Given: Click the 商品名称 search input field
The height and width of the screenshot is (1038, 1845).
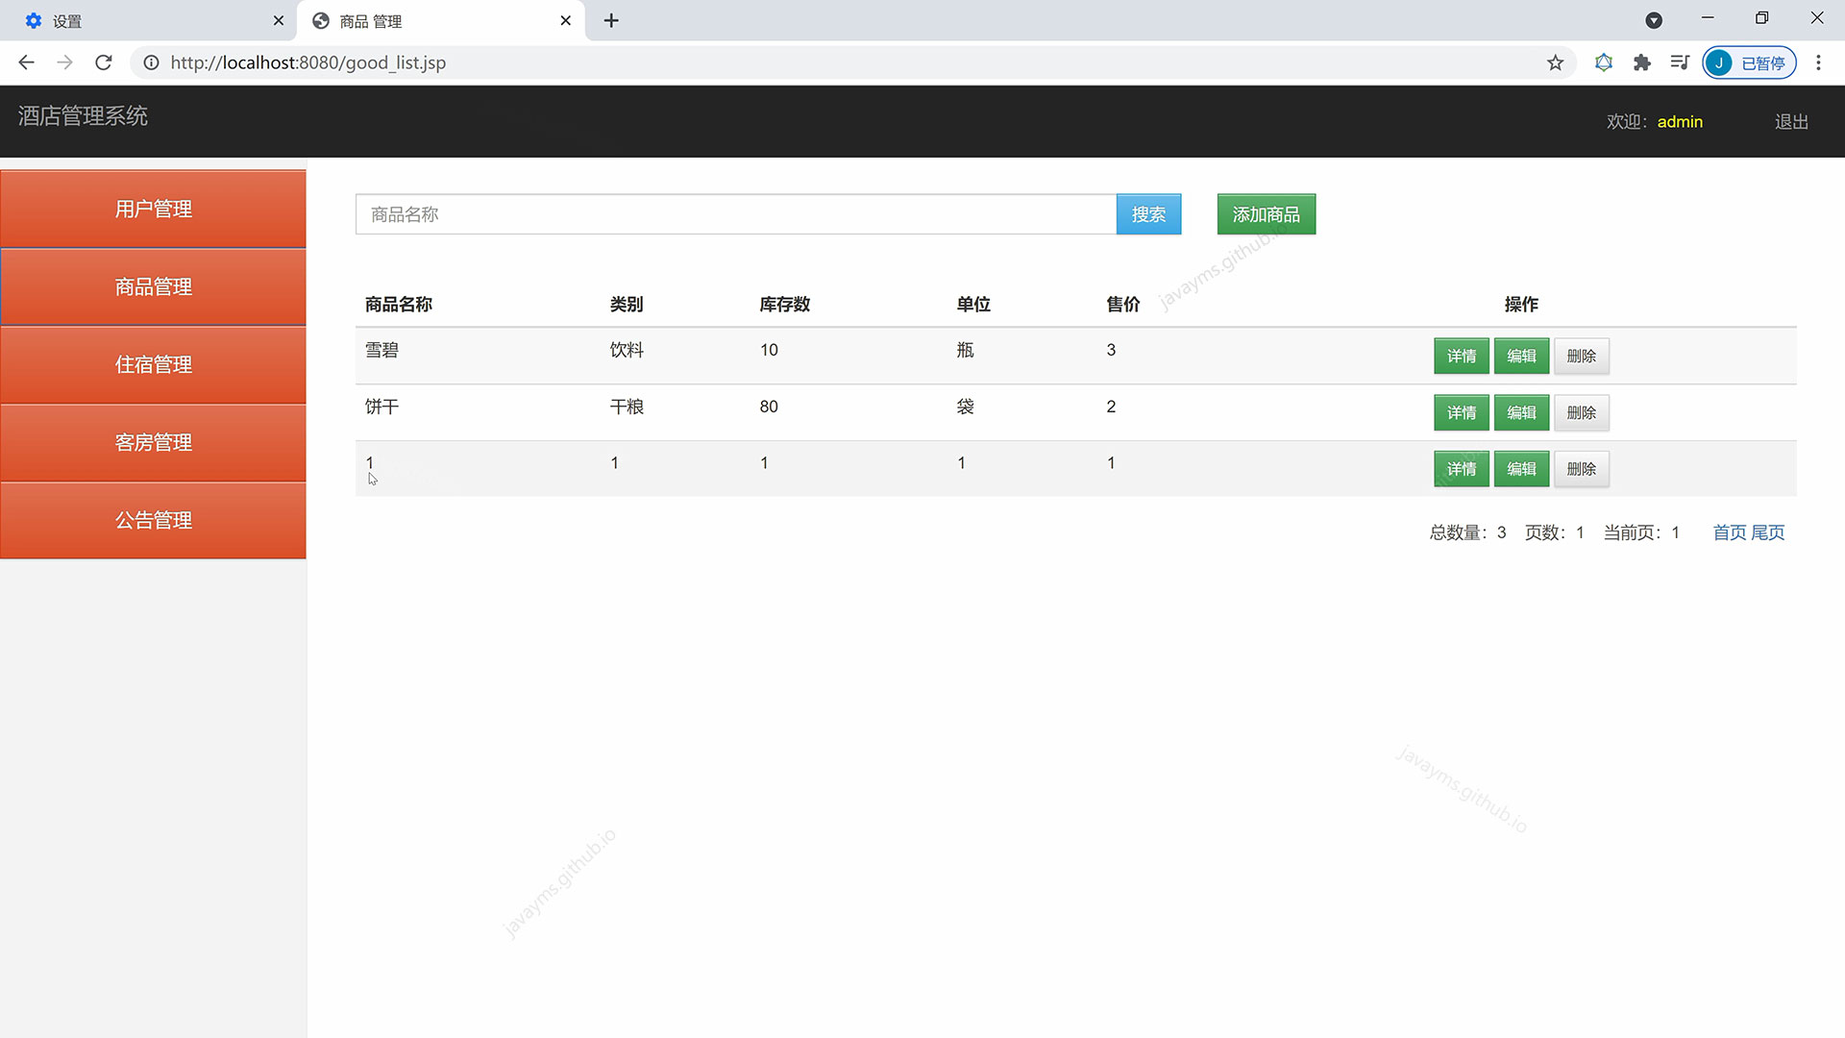Looking at the screenshot, I should click(735, 213).
